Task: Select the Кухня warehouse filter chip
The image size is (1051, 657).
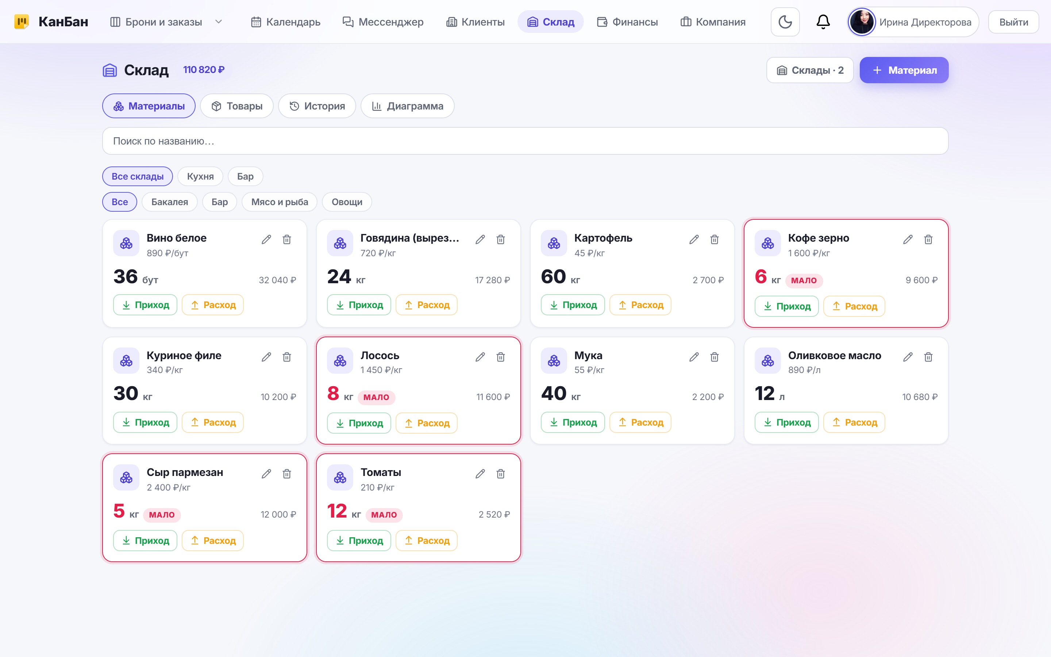Action: [x=200, y=176]
